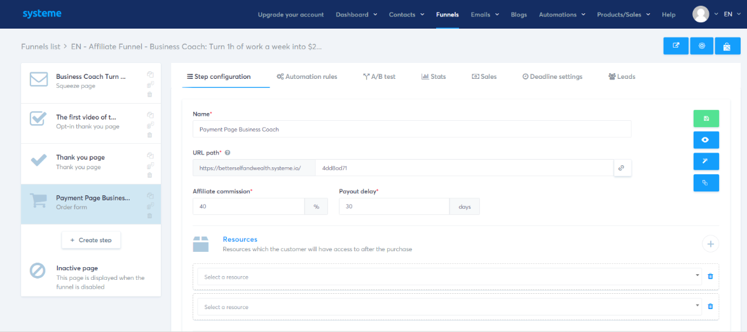Open the Deadline settings tab

(552, 76)
